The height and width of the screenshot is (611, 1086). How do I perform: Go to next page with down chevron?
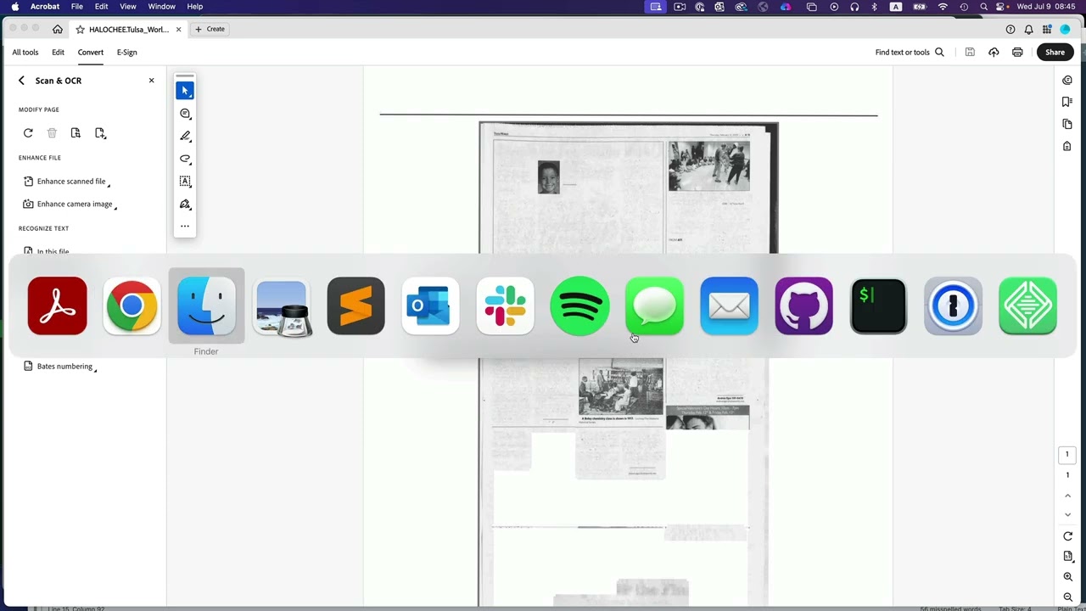click(x=1068, y=515)
